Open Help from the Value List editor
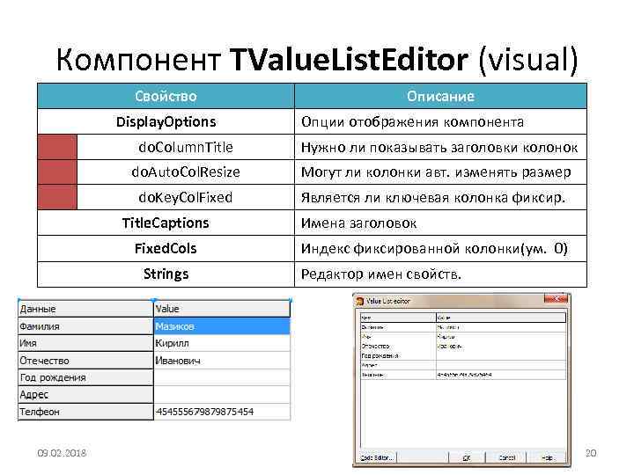The height and width of the screenshot is (475, 634). point(548,457)
